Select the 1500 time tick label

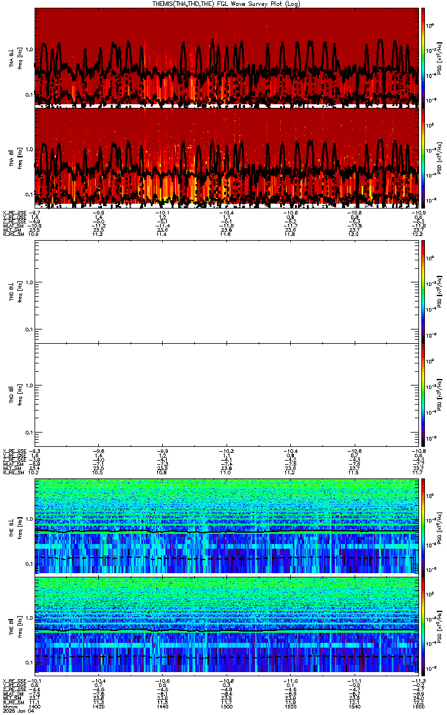pyautogui.click(x=226, y=707)
